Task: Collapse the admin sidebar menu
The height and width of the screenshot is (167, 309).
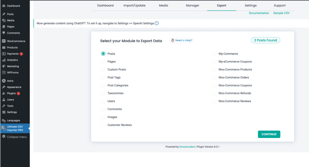Action: [14, 137]
